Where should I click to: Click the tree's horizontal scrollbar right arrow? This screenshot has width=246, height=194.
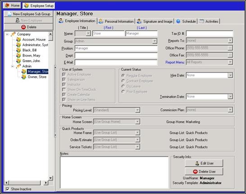click(x=46, y=183)
